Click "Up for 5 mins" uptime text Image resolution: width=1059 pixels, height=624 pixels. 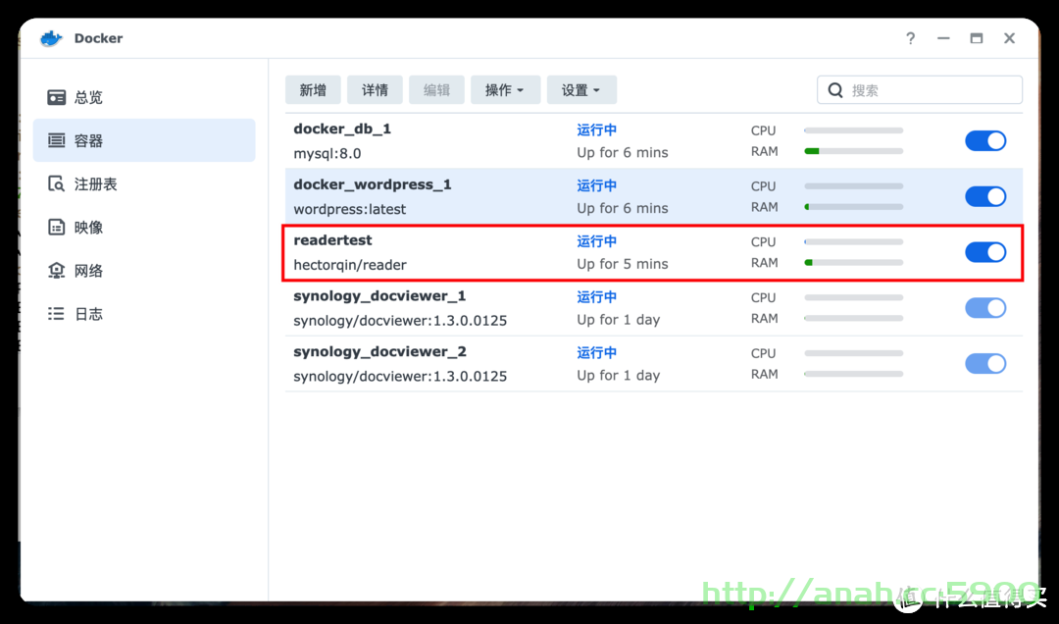point(622,264)
